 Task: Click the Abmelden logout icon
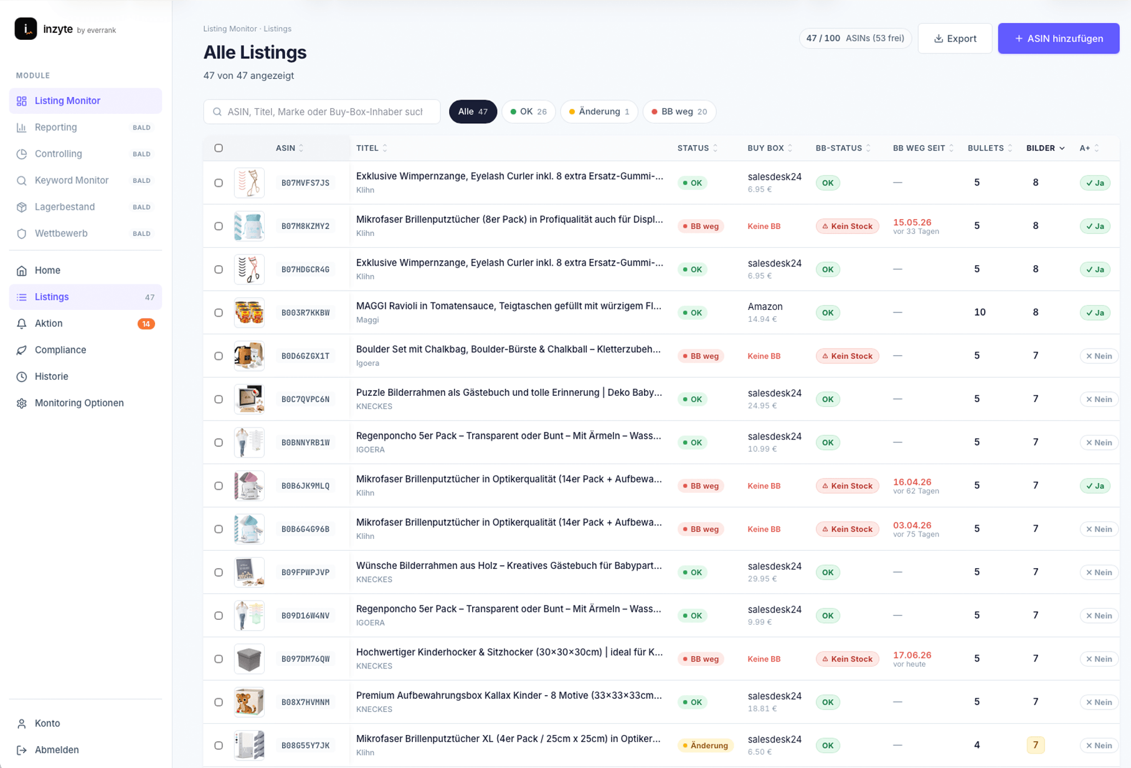(22, 750)
